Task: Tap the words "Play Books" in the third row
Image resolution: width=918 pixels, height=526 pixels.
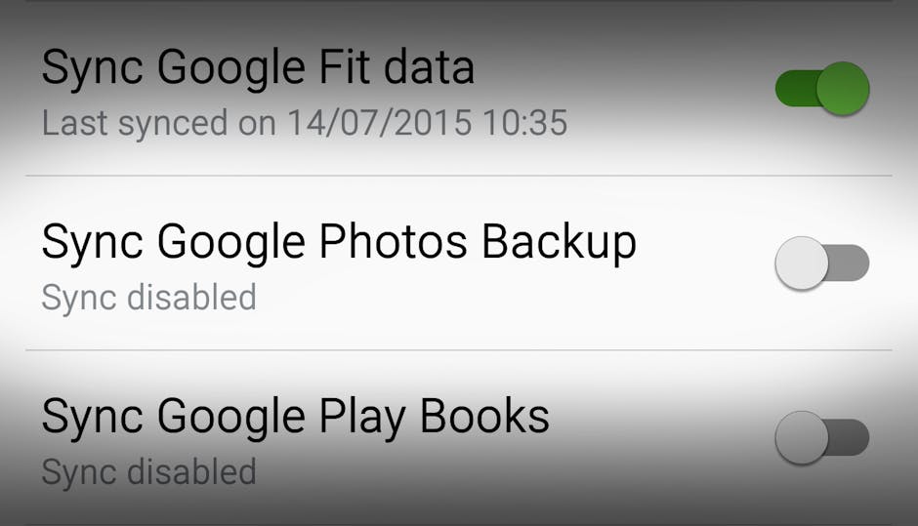Action: pos(435,417)
